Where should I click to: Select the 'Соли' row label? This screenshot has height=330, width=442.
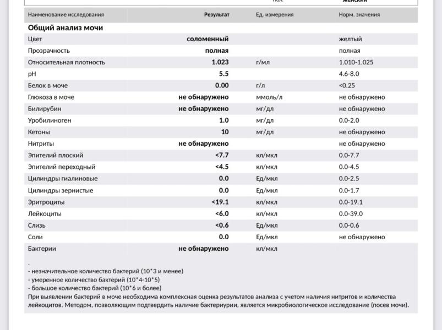[x=35, y=237]
